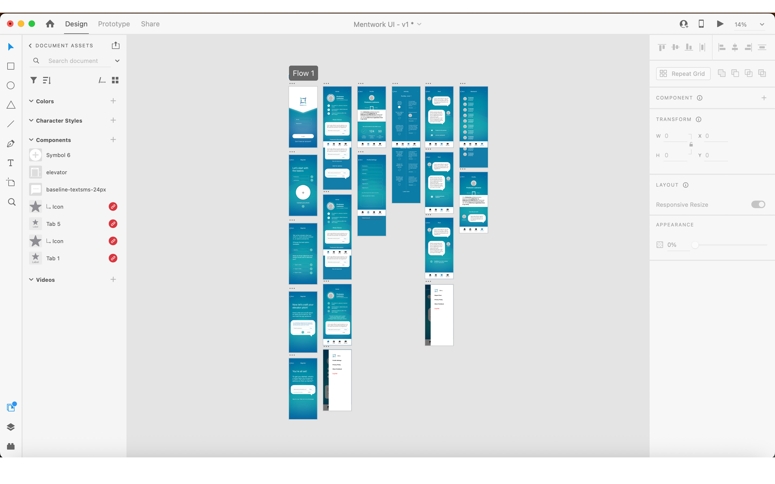The width and height of the screenshot is (775, 484).
Task: Click the Exclude Overlap boolean icon
Action: pyautogui.click(x=762, y=73)
